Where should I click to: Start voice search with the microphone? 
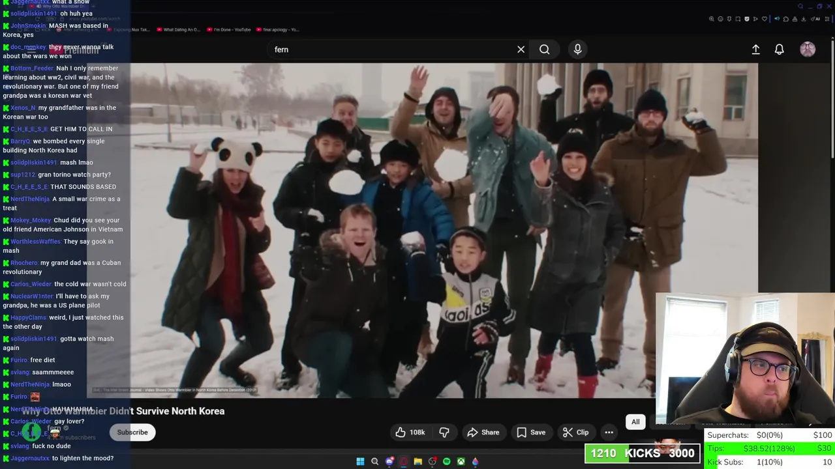(577, 50)
